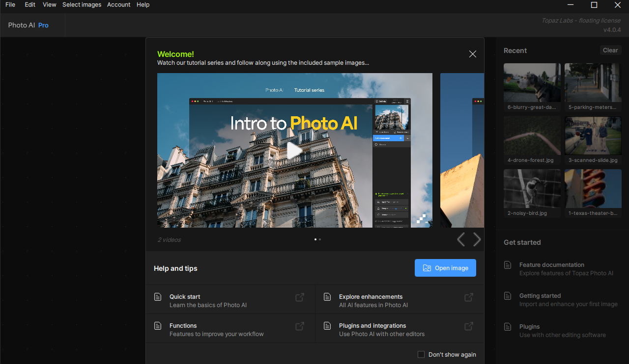Close the Welcome dialog

pyautogui.click(x=472, y=54)
